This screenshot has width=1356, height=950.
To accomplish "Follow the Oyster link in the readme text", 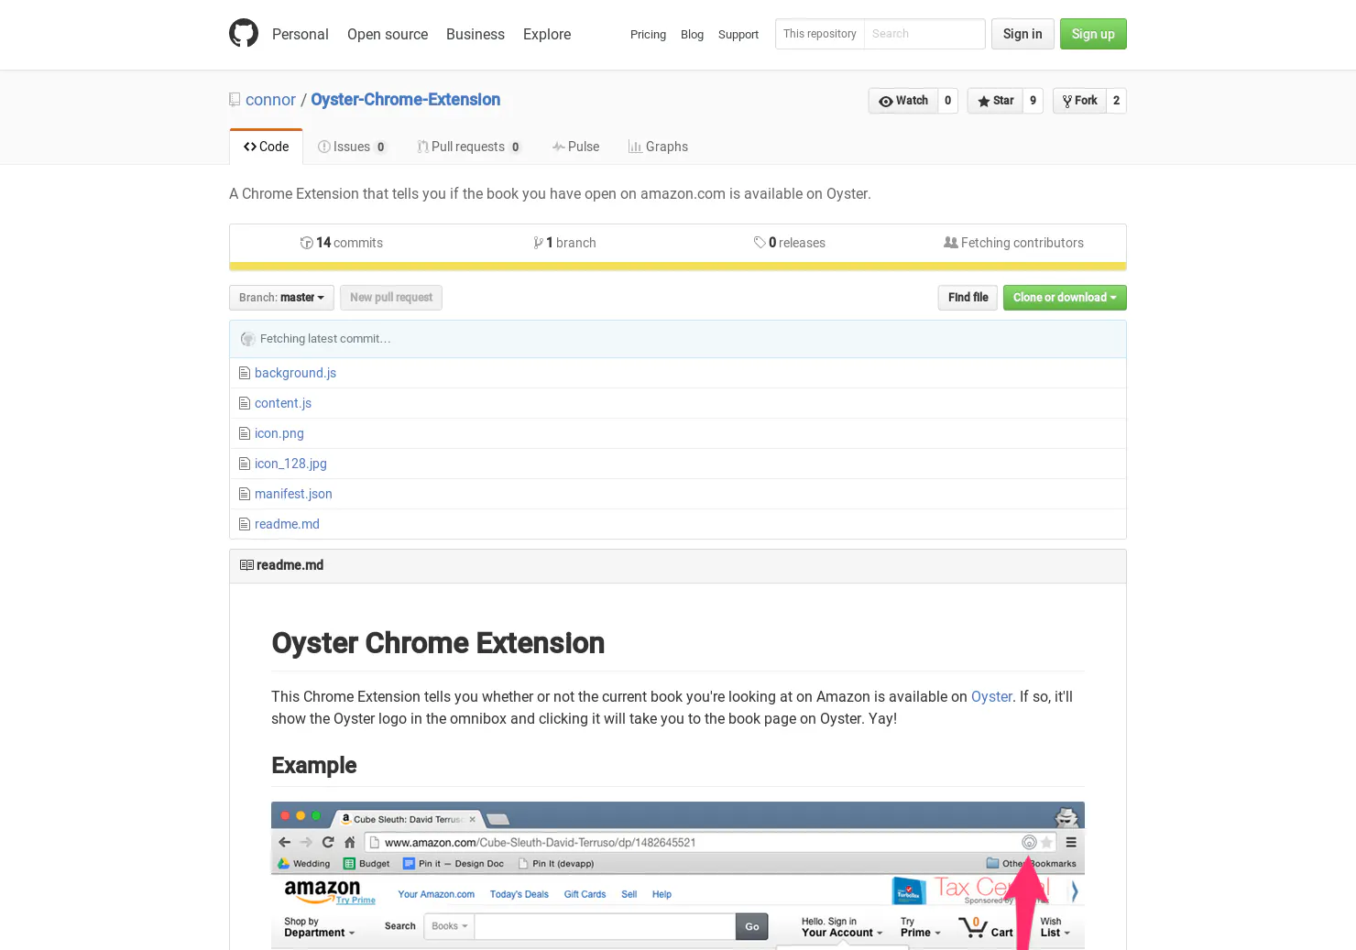I will click(991, 696).
